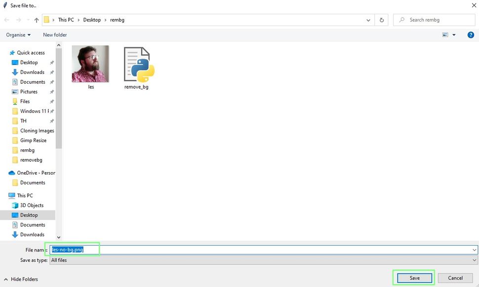Open the Organise menu

click(16, 35)
